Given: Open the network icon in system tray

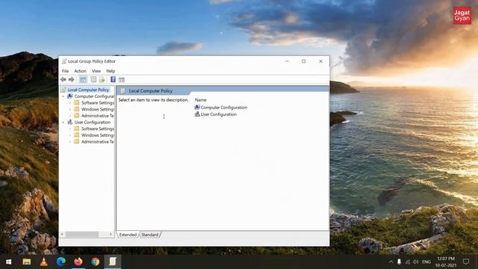Looking at the screenshot, I should pyautogui.click(x=408, y=262).
